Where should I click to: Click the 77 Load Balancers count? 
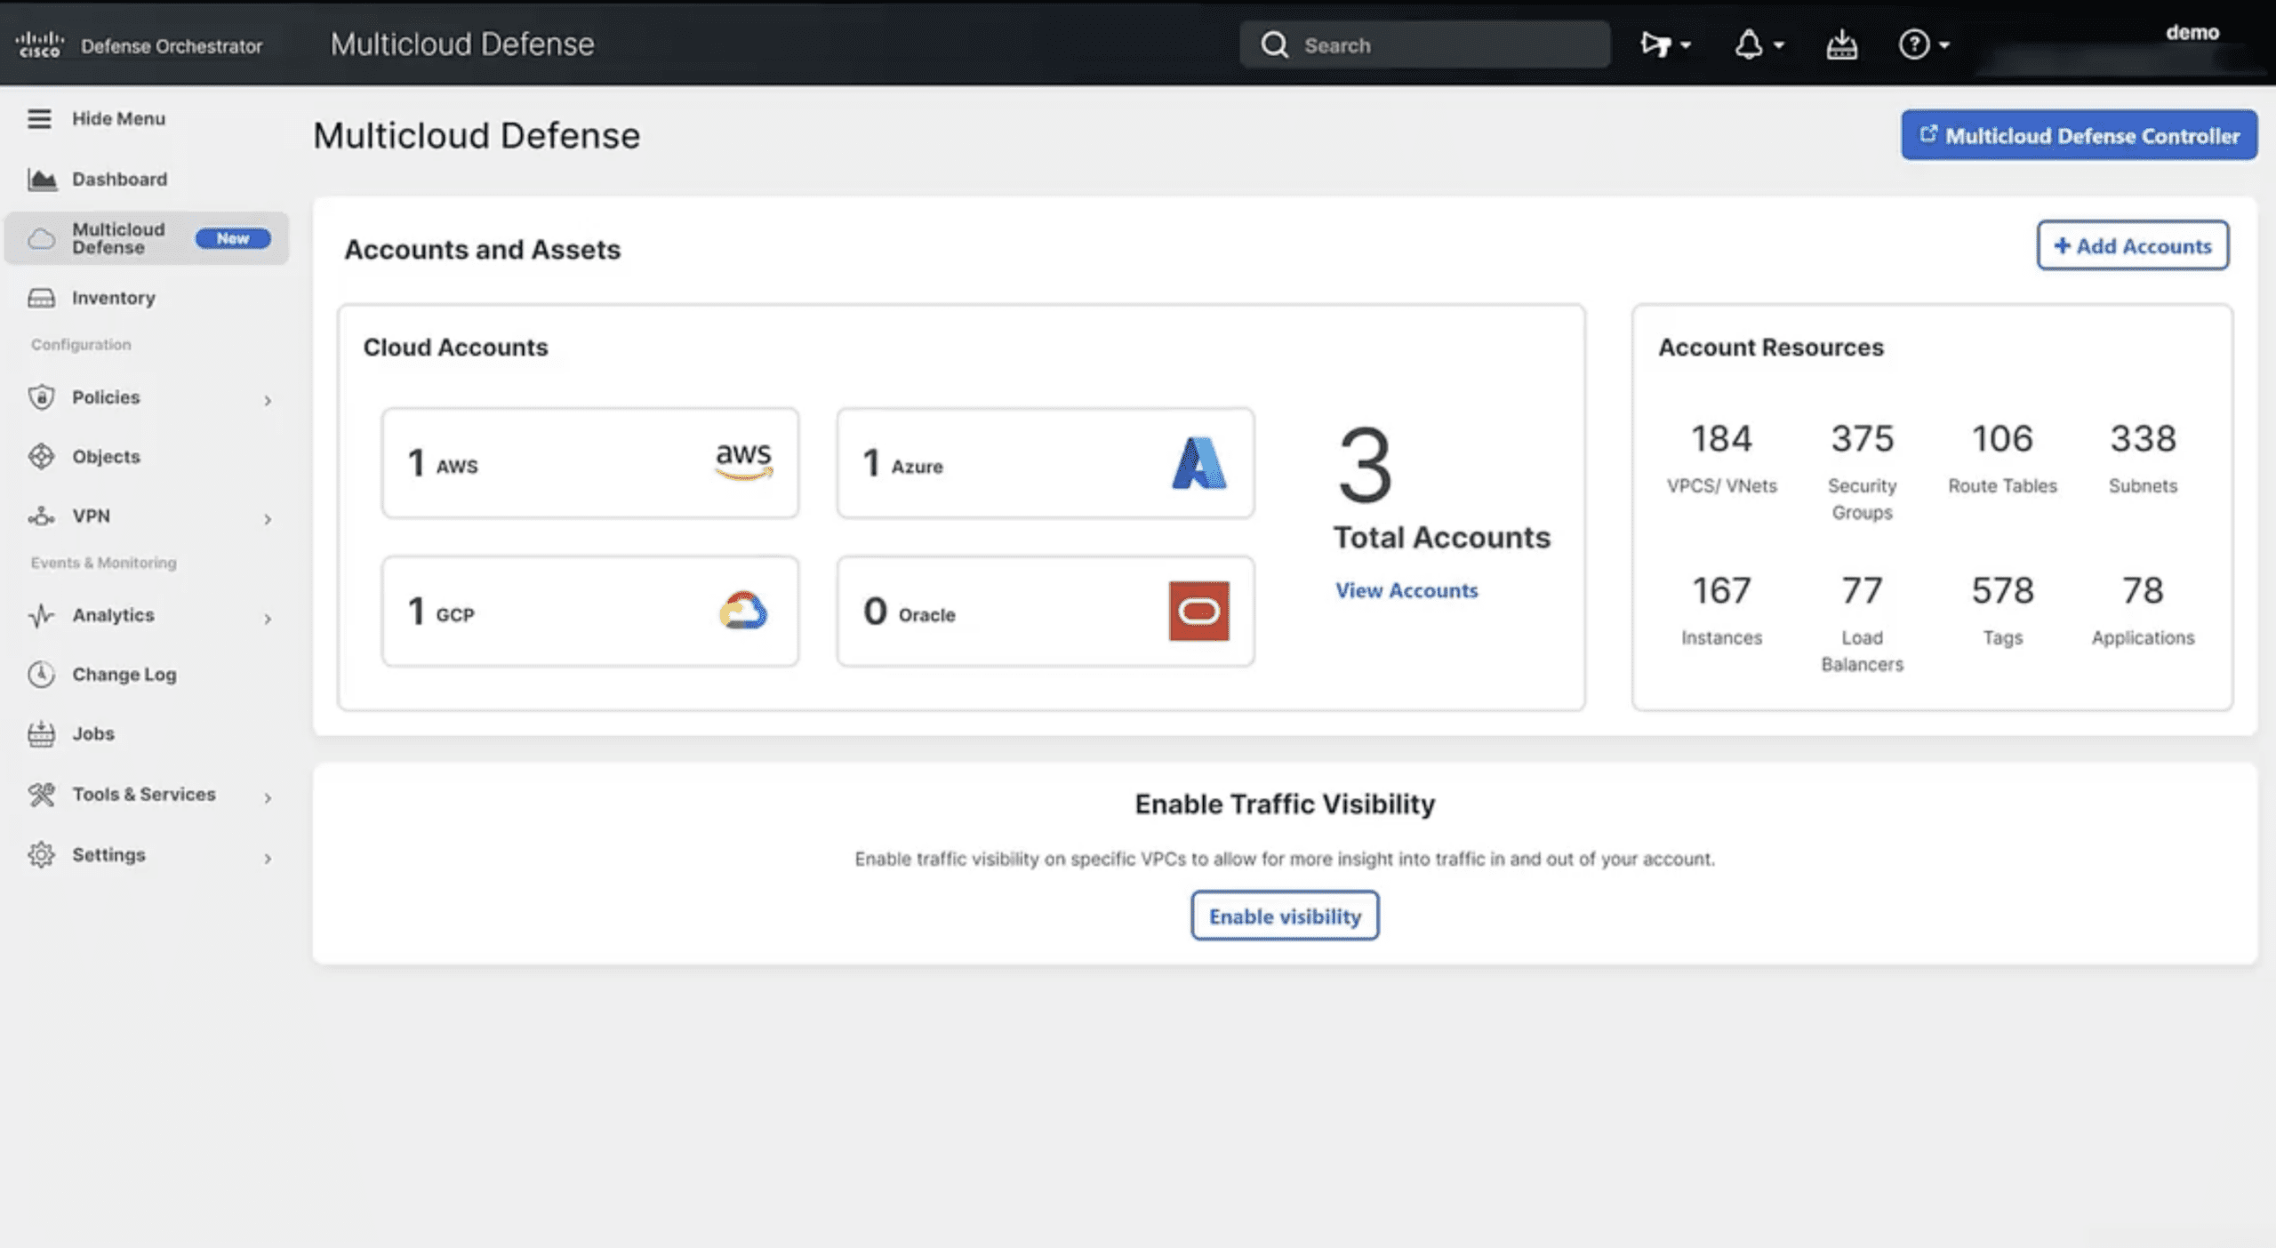[1862, 590]
